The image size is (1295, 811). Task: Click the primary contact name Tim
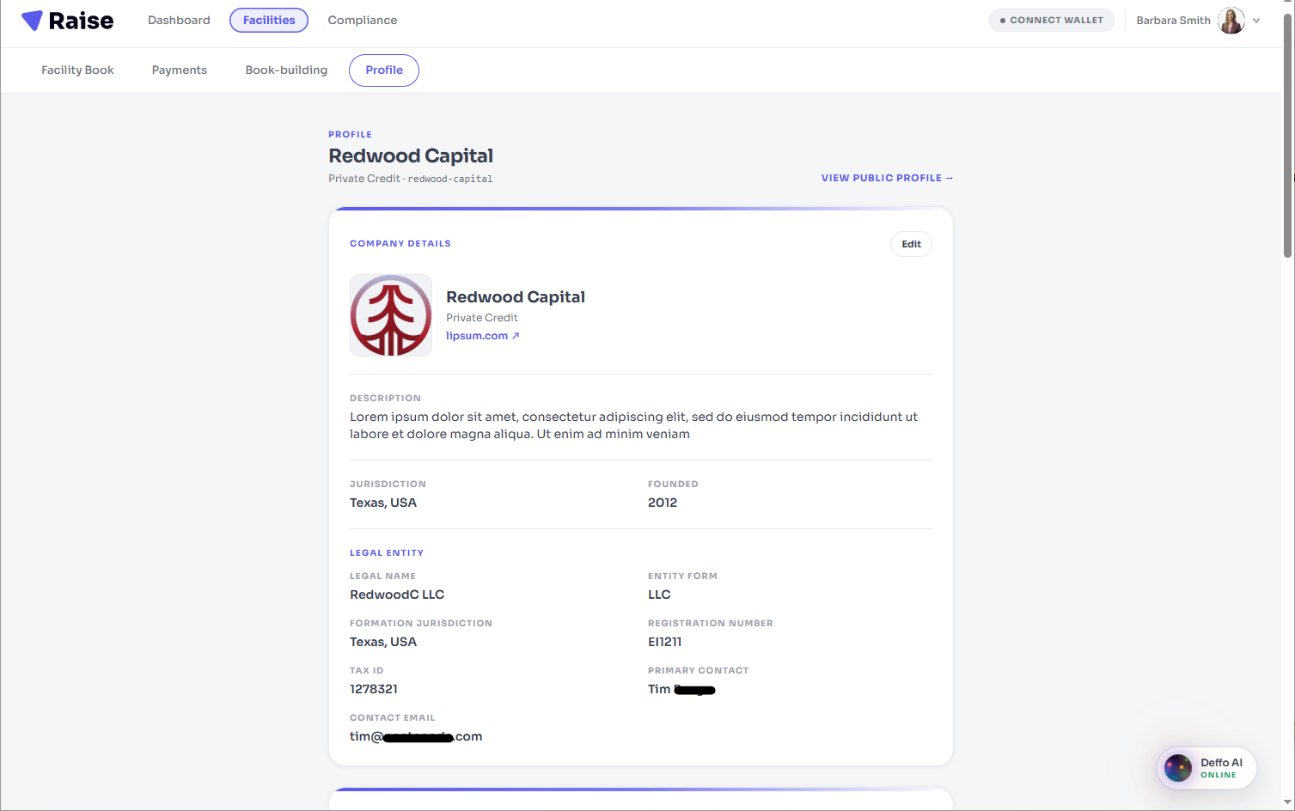click(681, 689)
